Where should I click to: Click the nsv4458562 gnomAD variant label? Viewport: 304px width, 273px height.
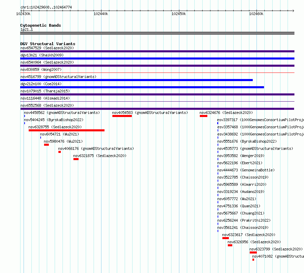62,113
